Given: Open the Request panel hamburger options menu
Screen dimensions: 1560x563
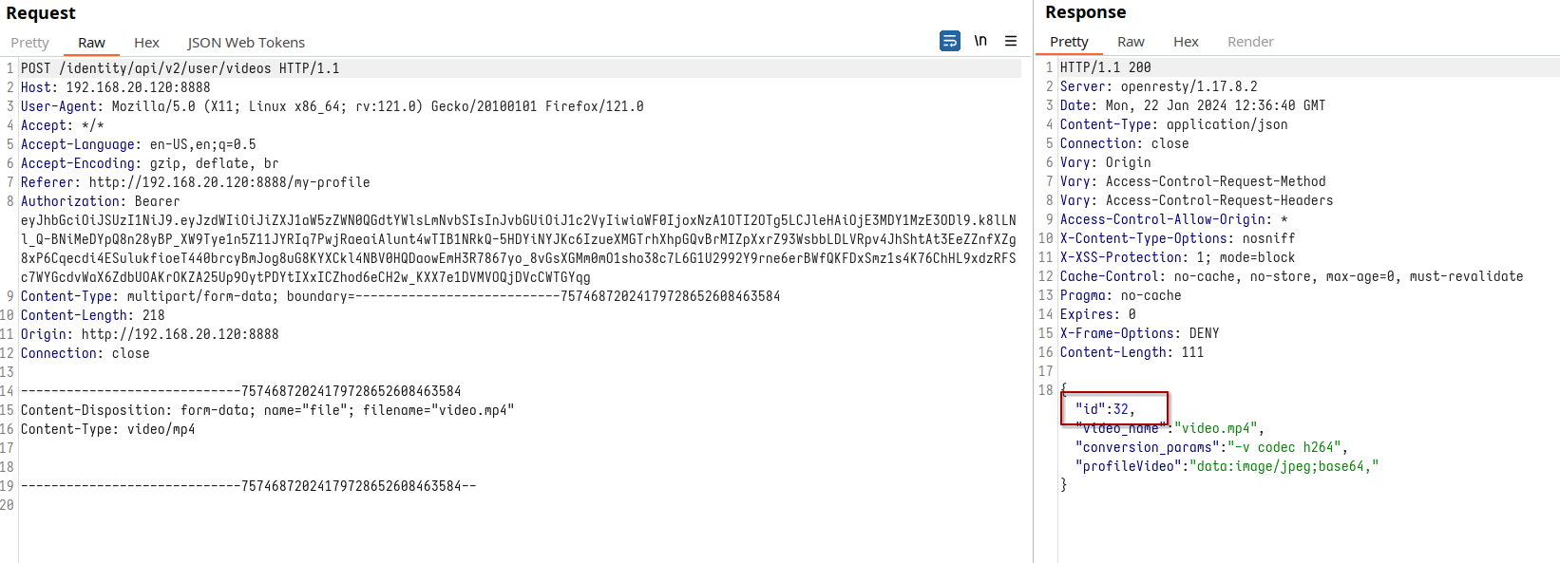Looking at the screenshot, I should pos(1011,41).
